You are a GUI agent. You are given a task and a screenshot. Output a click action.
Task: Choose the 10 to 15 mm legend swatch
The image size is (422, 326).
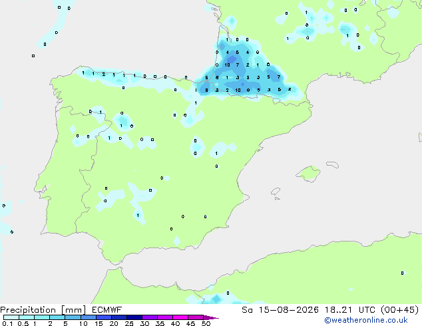88,317
